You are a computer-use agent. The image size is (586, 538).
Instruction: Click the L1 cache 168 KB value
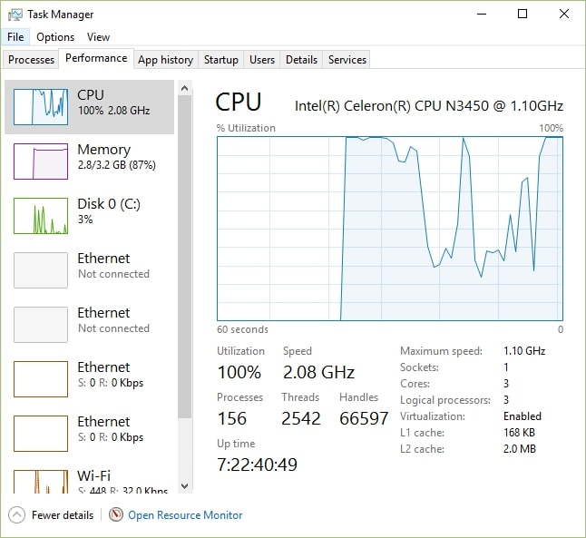coord(519,433)
